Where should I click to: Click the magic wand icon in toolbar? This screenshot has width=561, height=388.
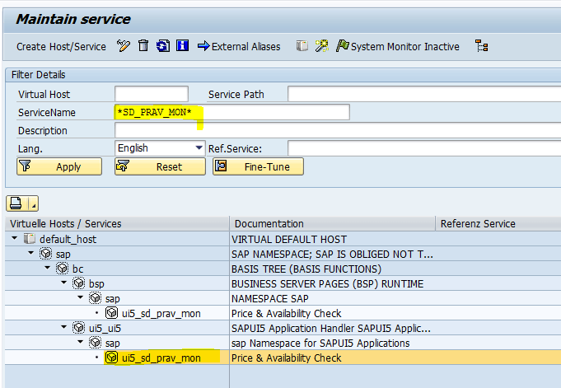321,46
